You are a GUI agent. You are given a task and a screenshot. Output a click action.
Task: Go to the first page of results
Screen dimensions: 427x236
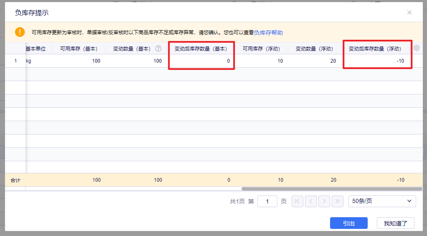[x=297, y=201]
